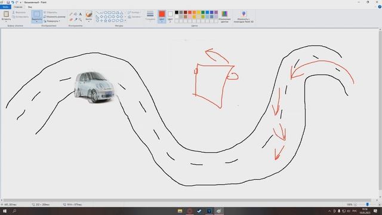Show hidden system tray icons

[x=329, y=211]
